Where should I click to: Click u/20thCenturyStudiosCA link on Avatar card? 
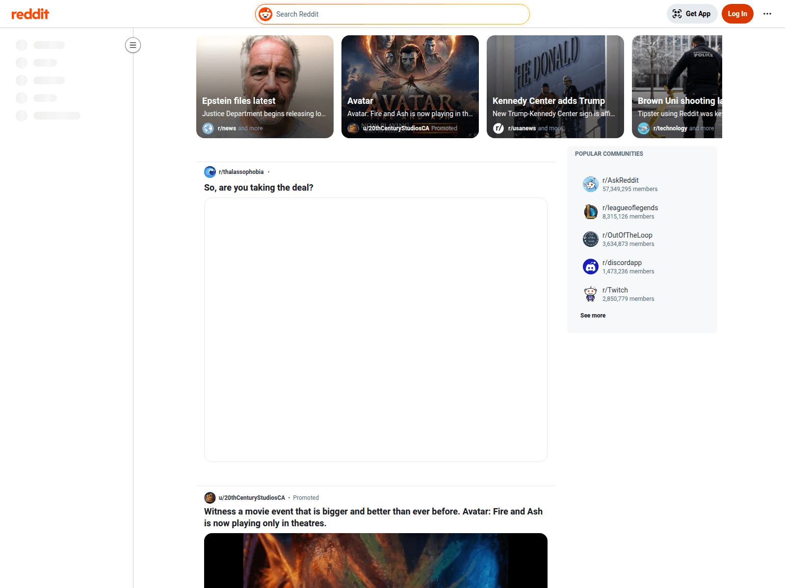coord(396,128)
